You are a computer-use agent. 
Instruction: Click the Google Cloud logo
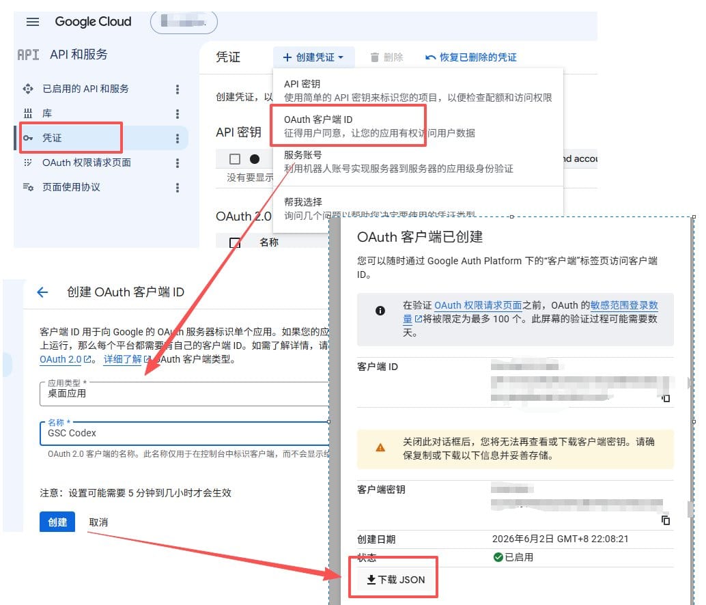click(93, 22)
